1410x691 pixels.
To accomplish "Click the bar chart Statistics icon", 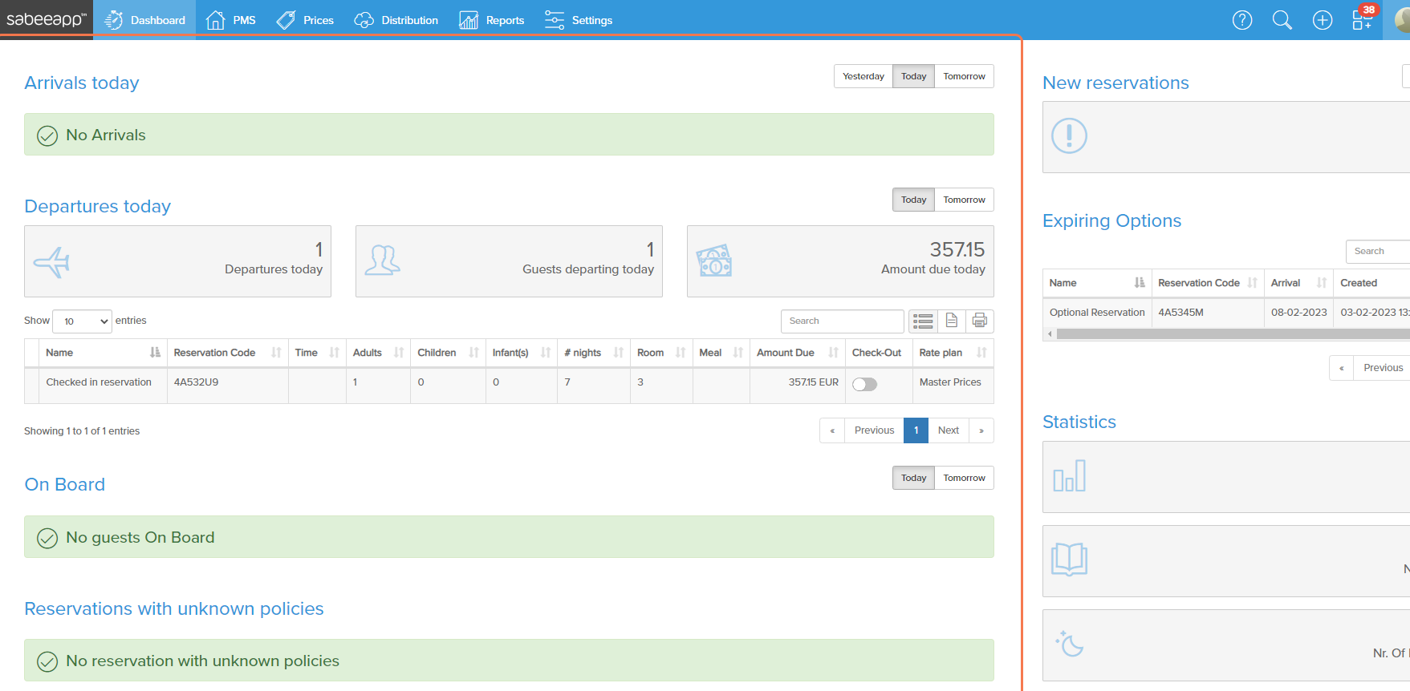I will point(1070,476).
